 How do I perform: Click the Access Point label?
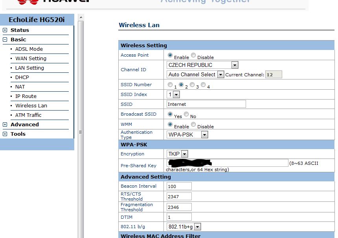coord(134,55)
